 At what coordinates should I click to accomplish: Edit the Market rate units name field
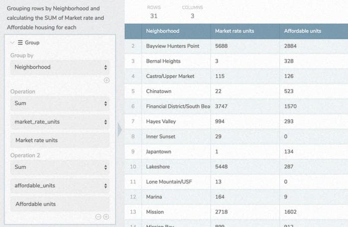tap(60, 141)
